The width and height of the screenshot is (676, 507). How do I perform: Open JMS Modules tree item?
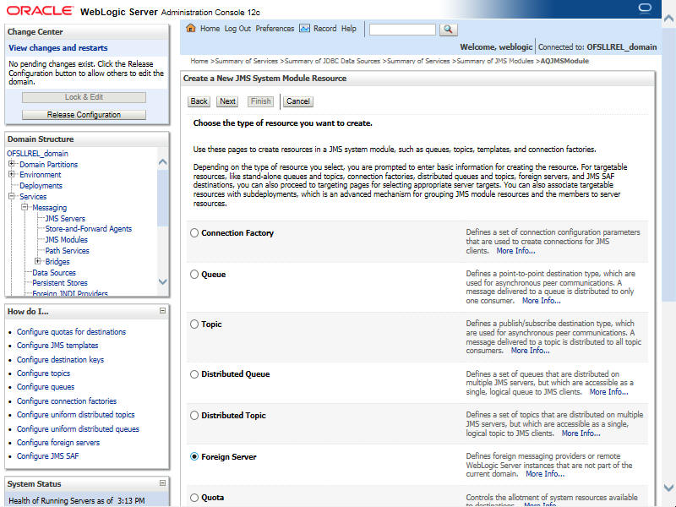pos(67,240)
